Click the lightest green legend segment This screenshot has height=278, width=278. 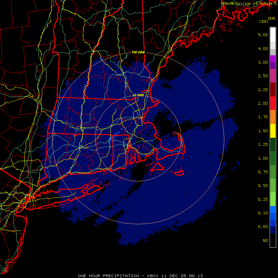pyautogui.click(x=273, y=199)
